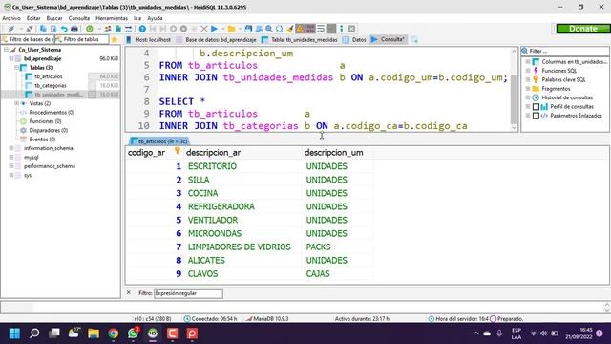Open HeidiSQL from the Windows taskbar

click(x=153, y=333)
